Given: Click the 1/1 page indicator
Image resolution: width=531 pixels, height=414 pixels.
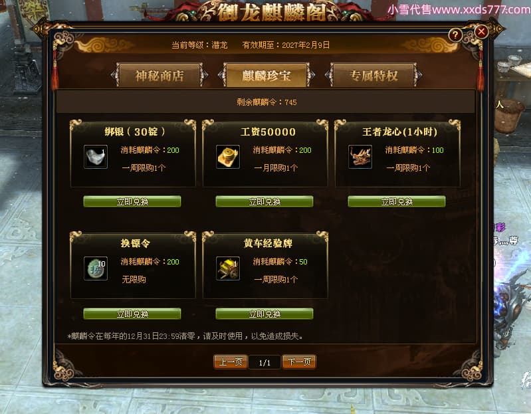Looking at the screenshot, I should click(265, 363).
